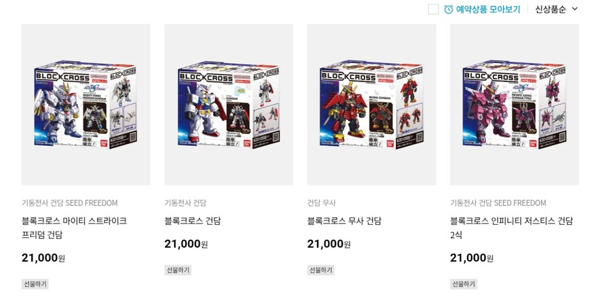This screenshot has width=611, height=307.
Task: Open the pink Infinite Justice Gundam box image
Action: pos(515,105)
